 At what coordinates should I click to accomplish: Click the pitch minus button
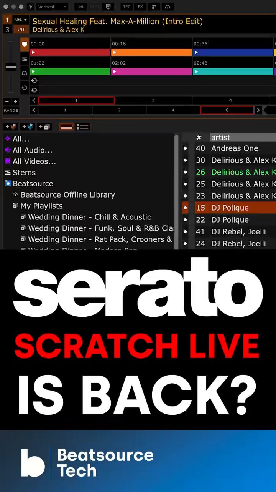pos(7,101)
